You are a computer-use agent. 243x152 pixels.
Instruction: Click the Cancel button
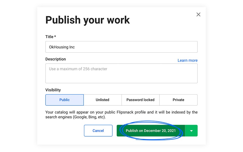98,131
